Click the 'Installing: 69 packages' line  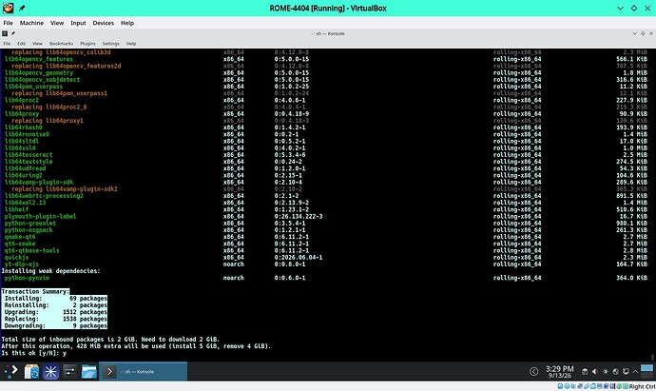[x=56, y=299]
